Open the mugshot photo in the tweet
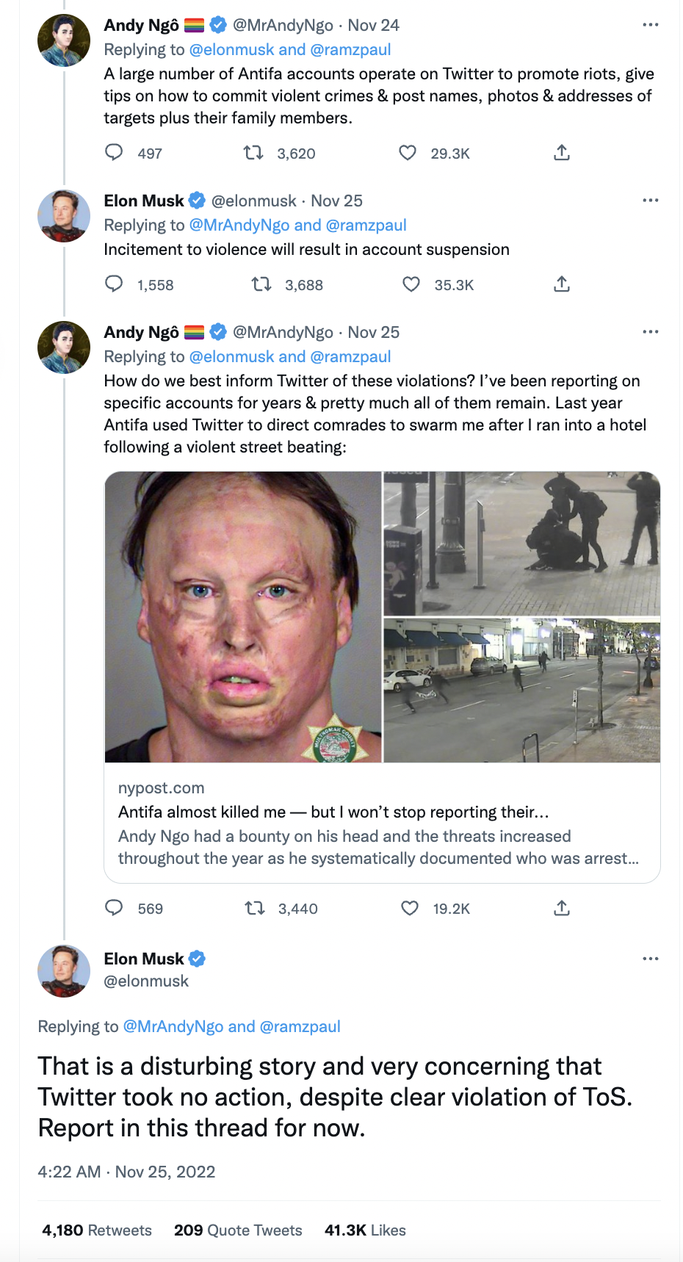The image size is (683, 1262). 243,617
